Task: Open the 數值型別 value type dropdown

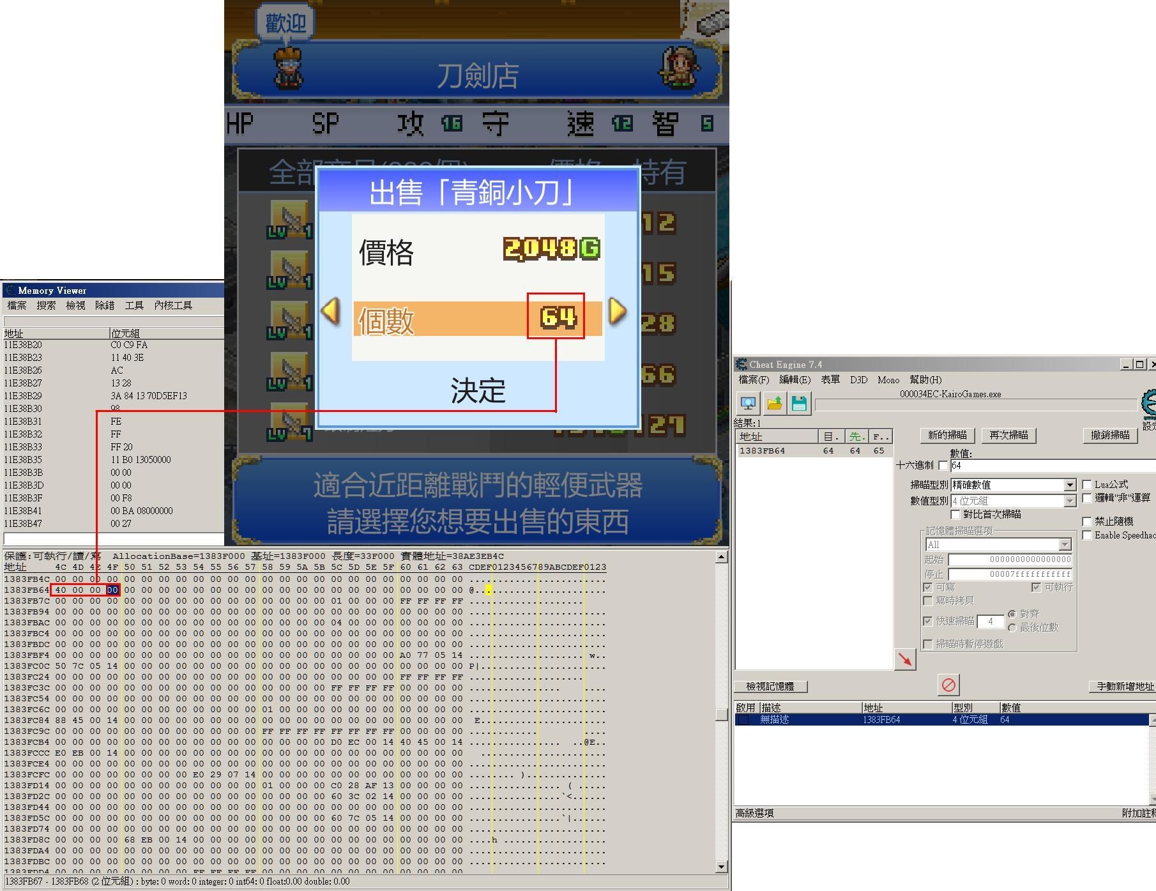Action: click(x=1070, y=501)
